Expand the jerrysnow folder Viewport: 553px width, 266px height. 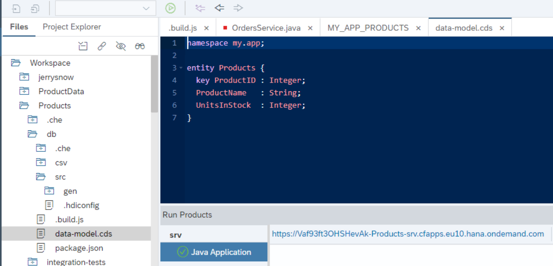click(24, 77)
